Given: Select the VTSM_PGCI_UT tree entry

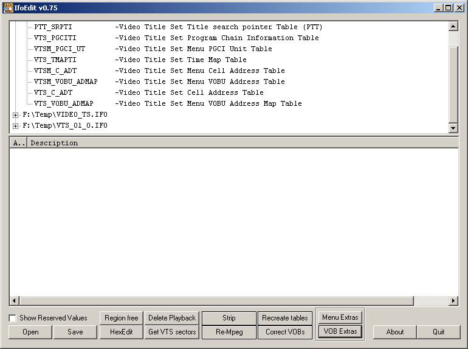Looking at the screenshot, I should [x=60, y=49].
